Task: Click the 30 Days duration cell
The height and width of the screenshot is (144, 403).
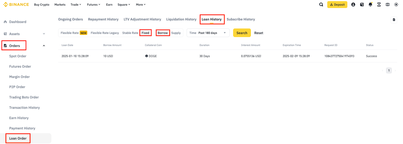Action: tap(205, 56)
